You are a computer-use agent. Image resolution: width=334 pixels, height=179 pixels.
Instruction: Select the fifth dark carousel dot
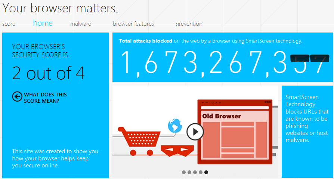coord(206,172)
